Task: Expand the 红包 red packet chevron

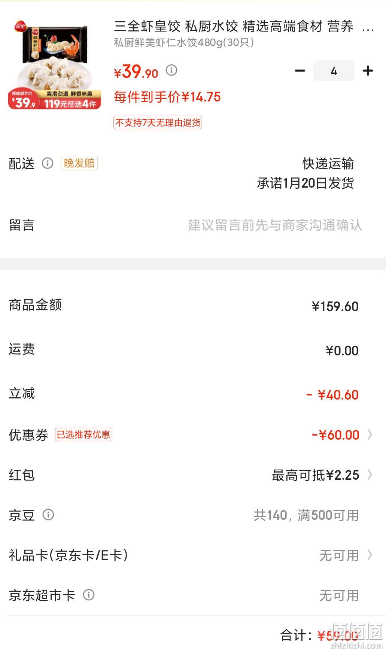Action: pyautogui.click(x=370, y=474)
